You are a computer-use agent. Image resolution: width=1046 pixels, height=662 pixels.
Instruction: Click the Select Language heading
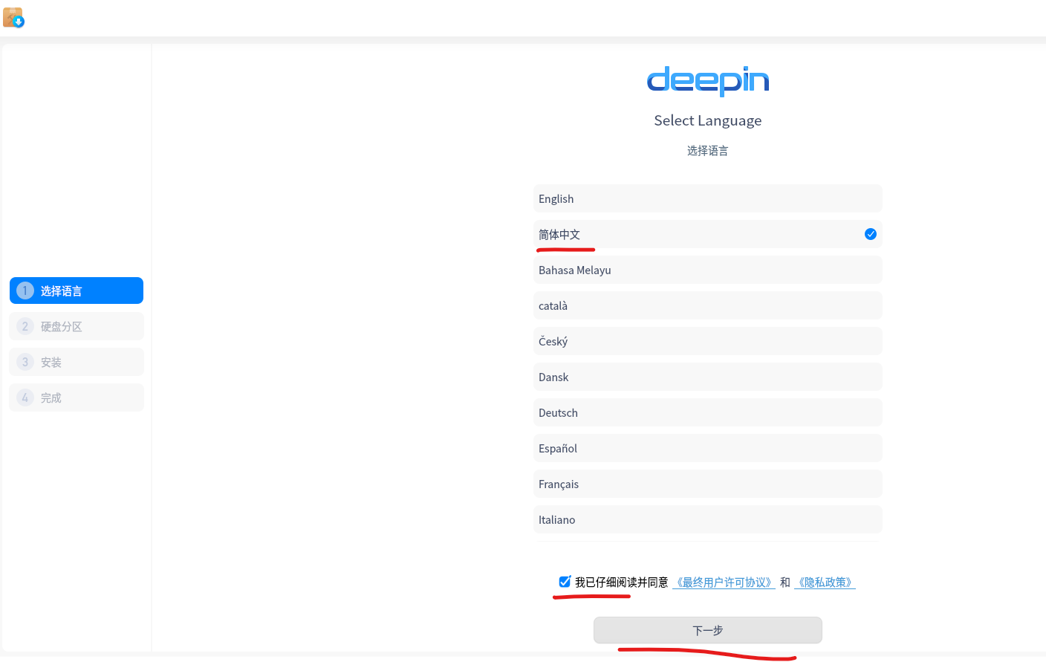pyautogui.click(x=707, y=120)
